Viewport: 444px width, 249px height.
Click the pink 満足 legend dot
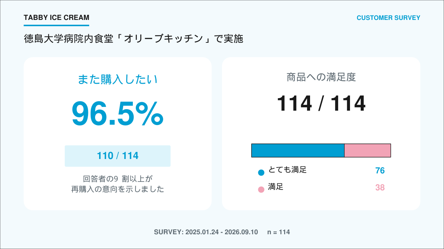pos(261,190)
